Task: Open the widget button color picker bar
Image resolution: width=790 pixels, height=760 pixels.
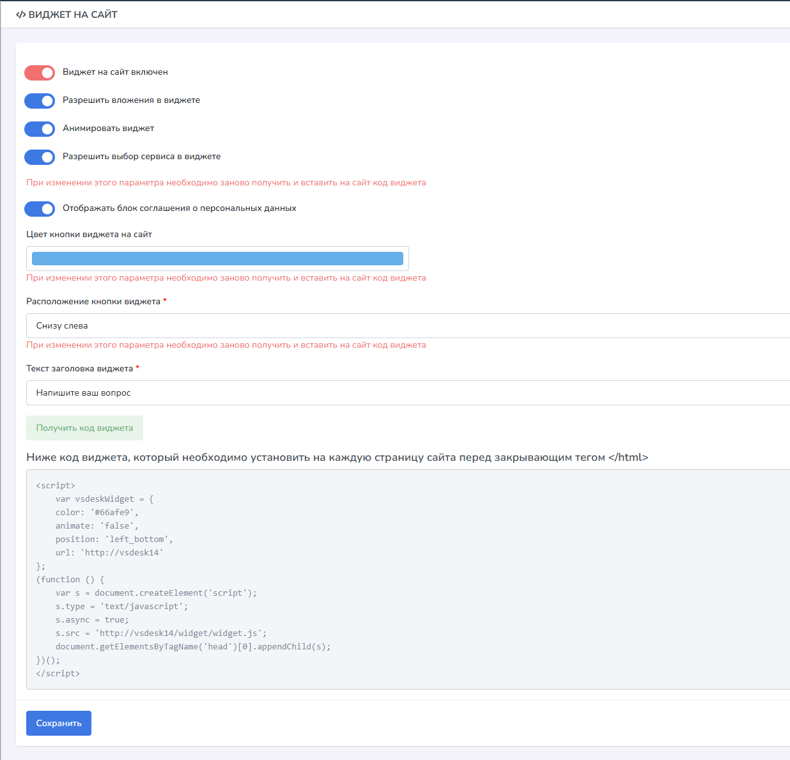Action: [217, 258]
